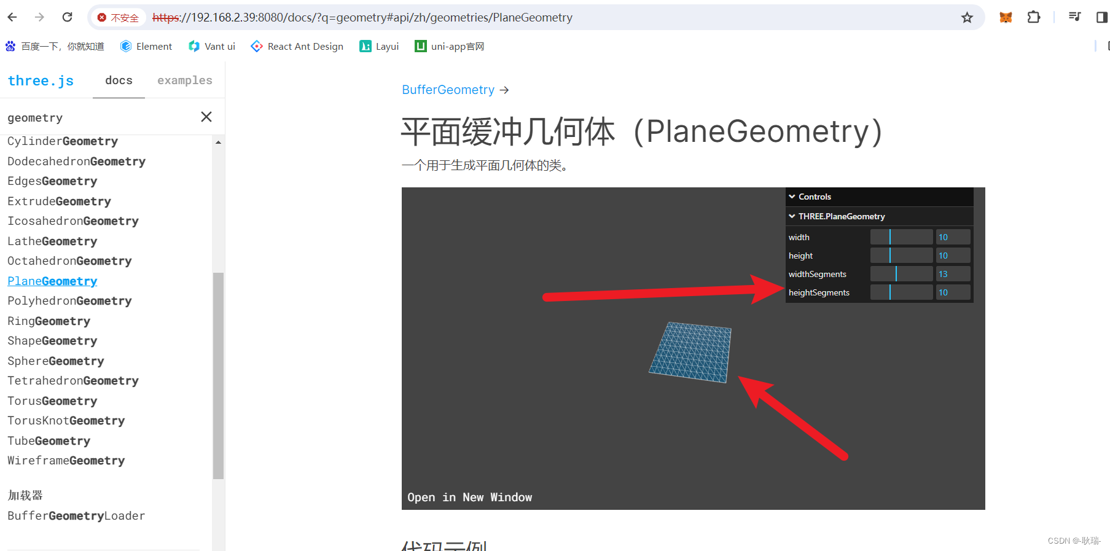1110x551 pixels.
Task: Collapse the THREE.PlaneGeometry folder
Action: coord(879,216)
